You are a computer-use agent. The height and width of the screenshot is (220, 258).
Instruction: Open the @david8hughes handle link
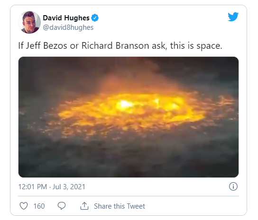(x=68, y=27)
